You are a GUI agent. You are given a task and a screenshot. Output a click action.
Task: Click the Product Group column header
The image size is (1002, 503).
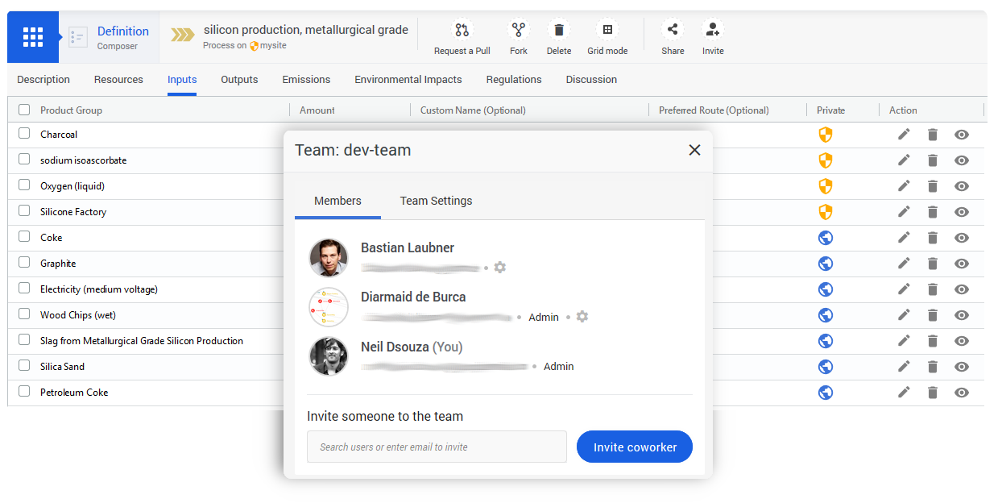click(71, 110)
